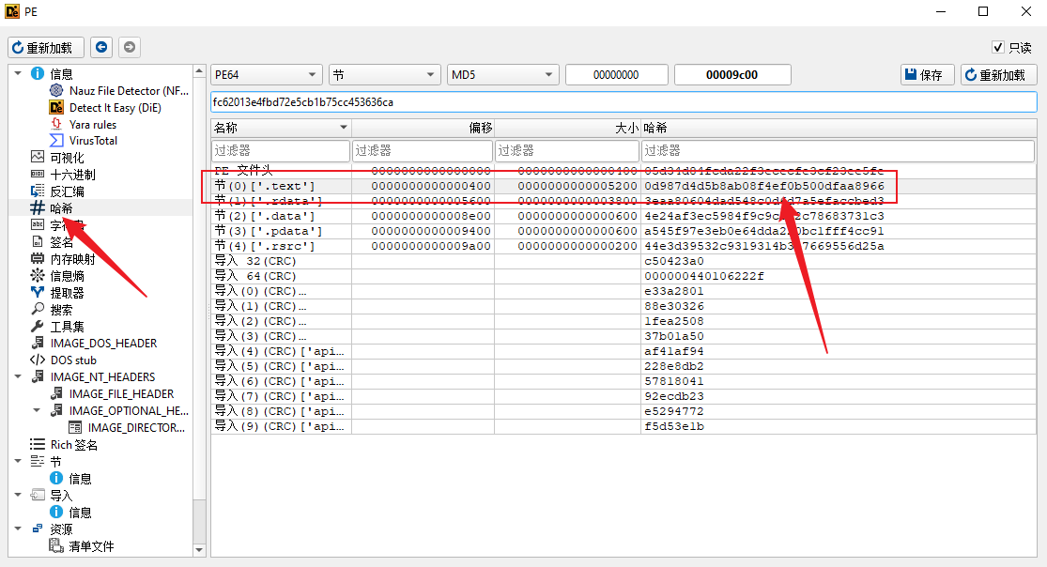The image size is (1047, 567).
Task: Click the left 重新加载 reload button
Action: pos(47,47)
